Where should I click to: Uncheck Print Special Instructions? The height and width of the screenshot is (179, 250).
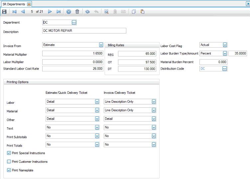(x=9, y=153)
